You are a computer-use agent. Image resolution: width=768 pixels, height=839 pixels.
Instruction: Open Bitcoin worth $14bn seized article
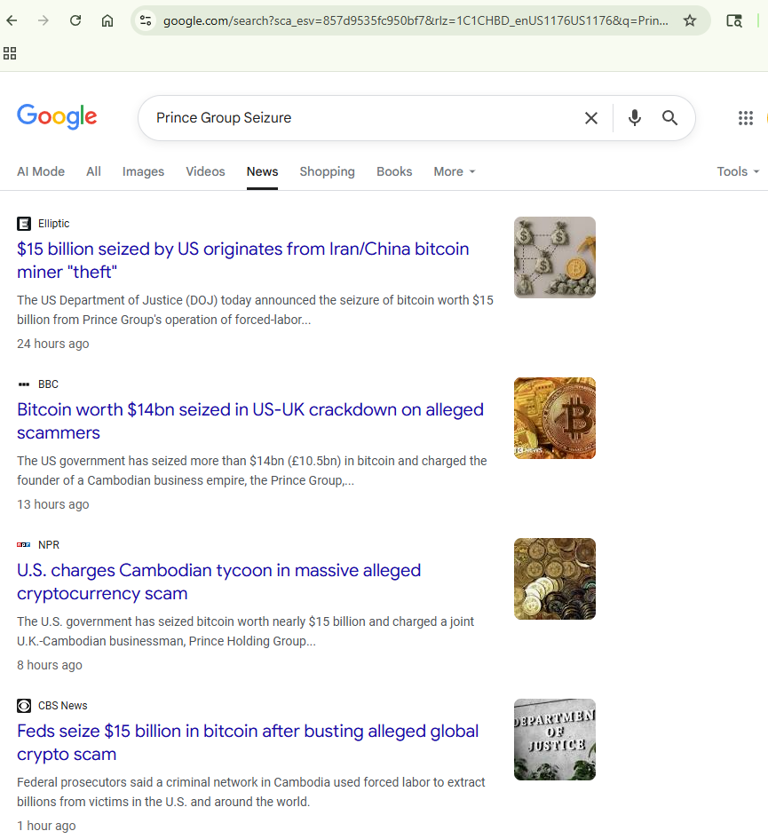click(x=250, y=421)
